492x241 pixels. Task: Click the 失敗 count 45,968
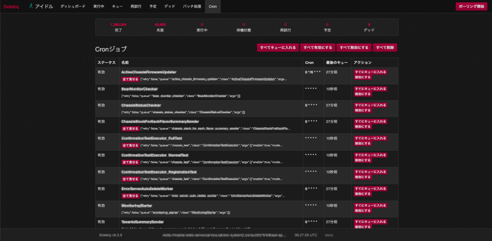(x=160, y=25)
